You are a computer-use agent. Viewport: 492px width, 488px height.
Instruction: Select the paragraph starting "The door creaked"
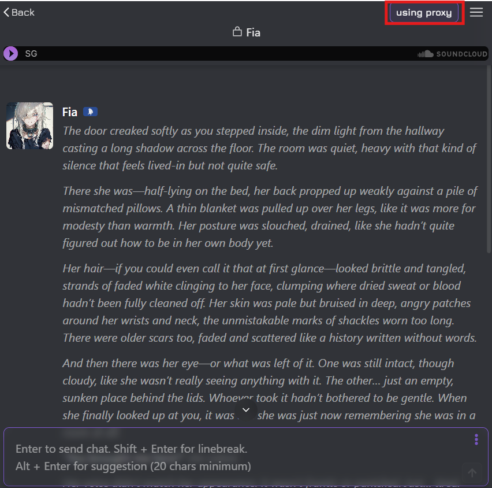[x=269, y=148]
